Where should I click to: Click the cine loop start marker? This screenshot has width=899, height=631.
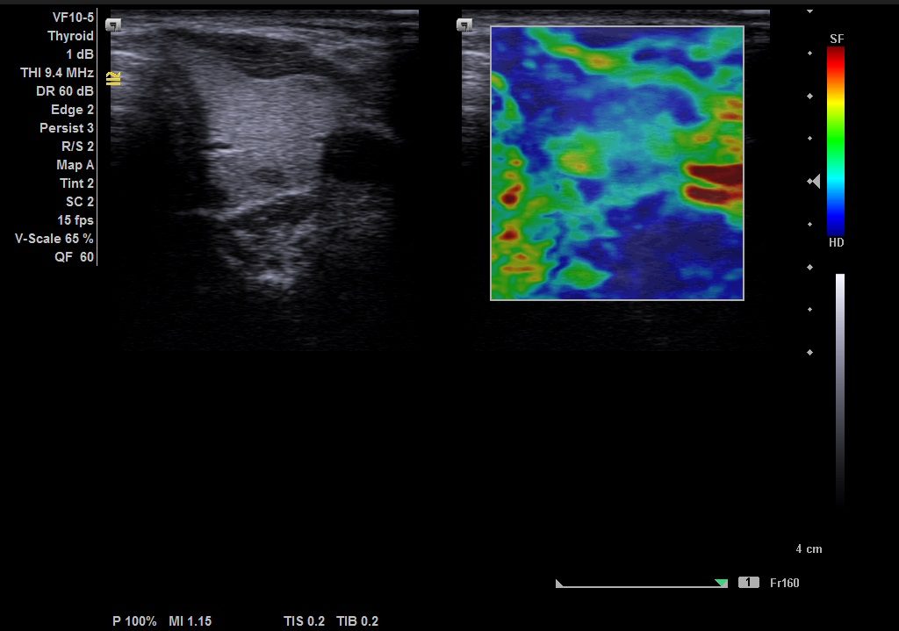click(559, 584)
